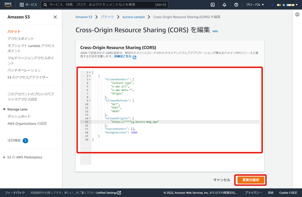
Task: Click the 変更の保存 button
Action: pos(251,180)
